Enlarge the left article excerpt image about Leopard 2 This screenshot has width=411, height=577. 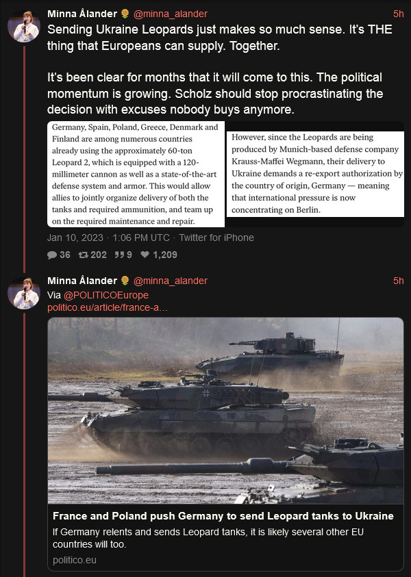coord(136,174)
